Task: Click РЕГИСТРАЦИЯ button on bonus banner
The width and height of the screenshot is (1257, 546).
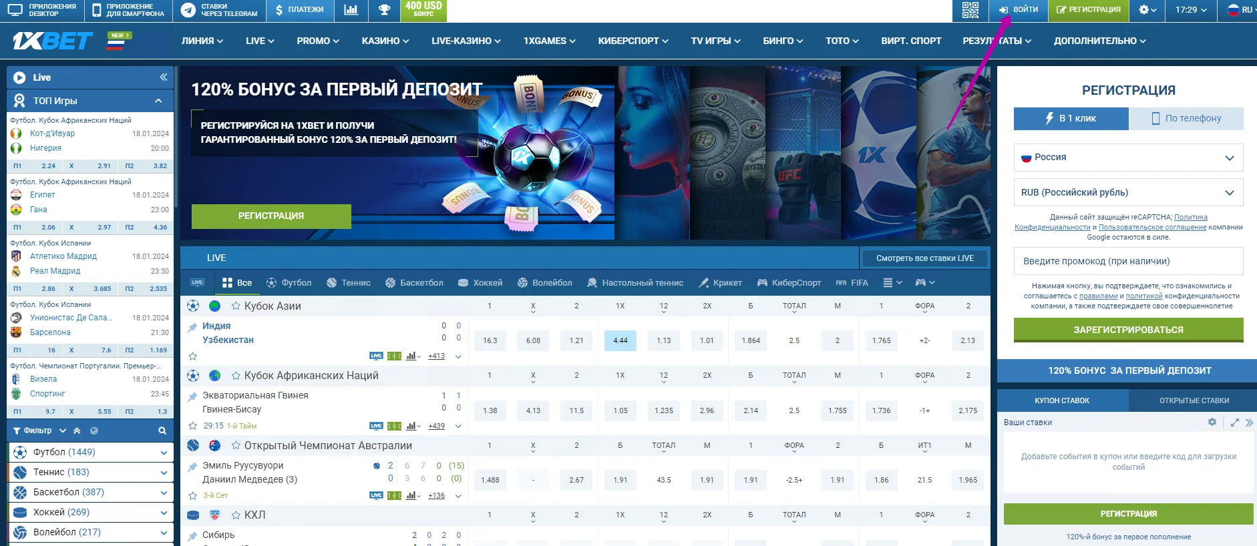Action: (x=271, y=216)
